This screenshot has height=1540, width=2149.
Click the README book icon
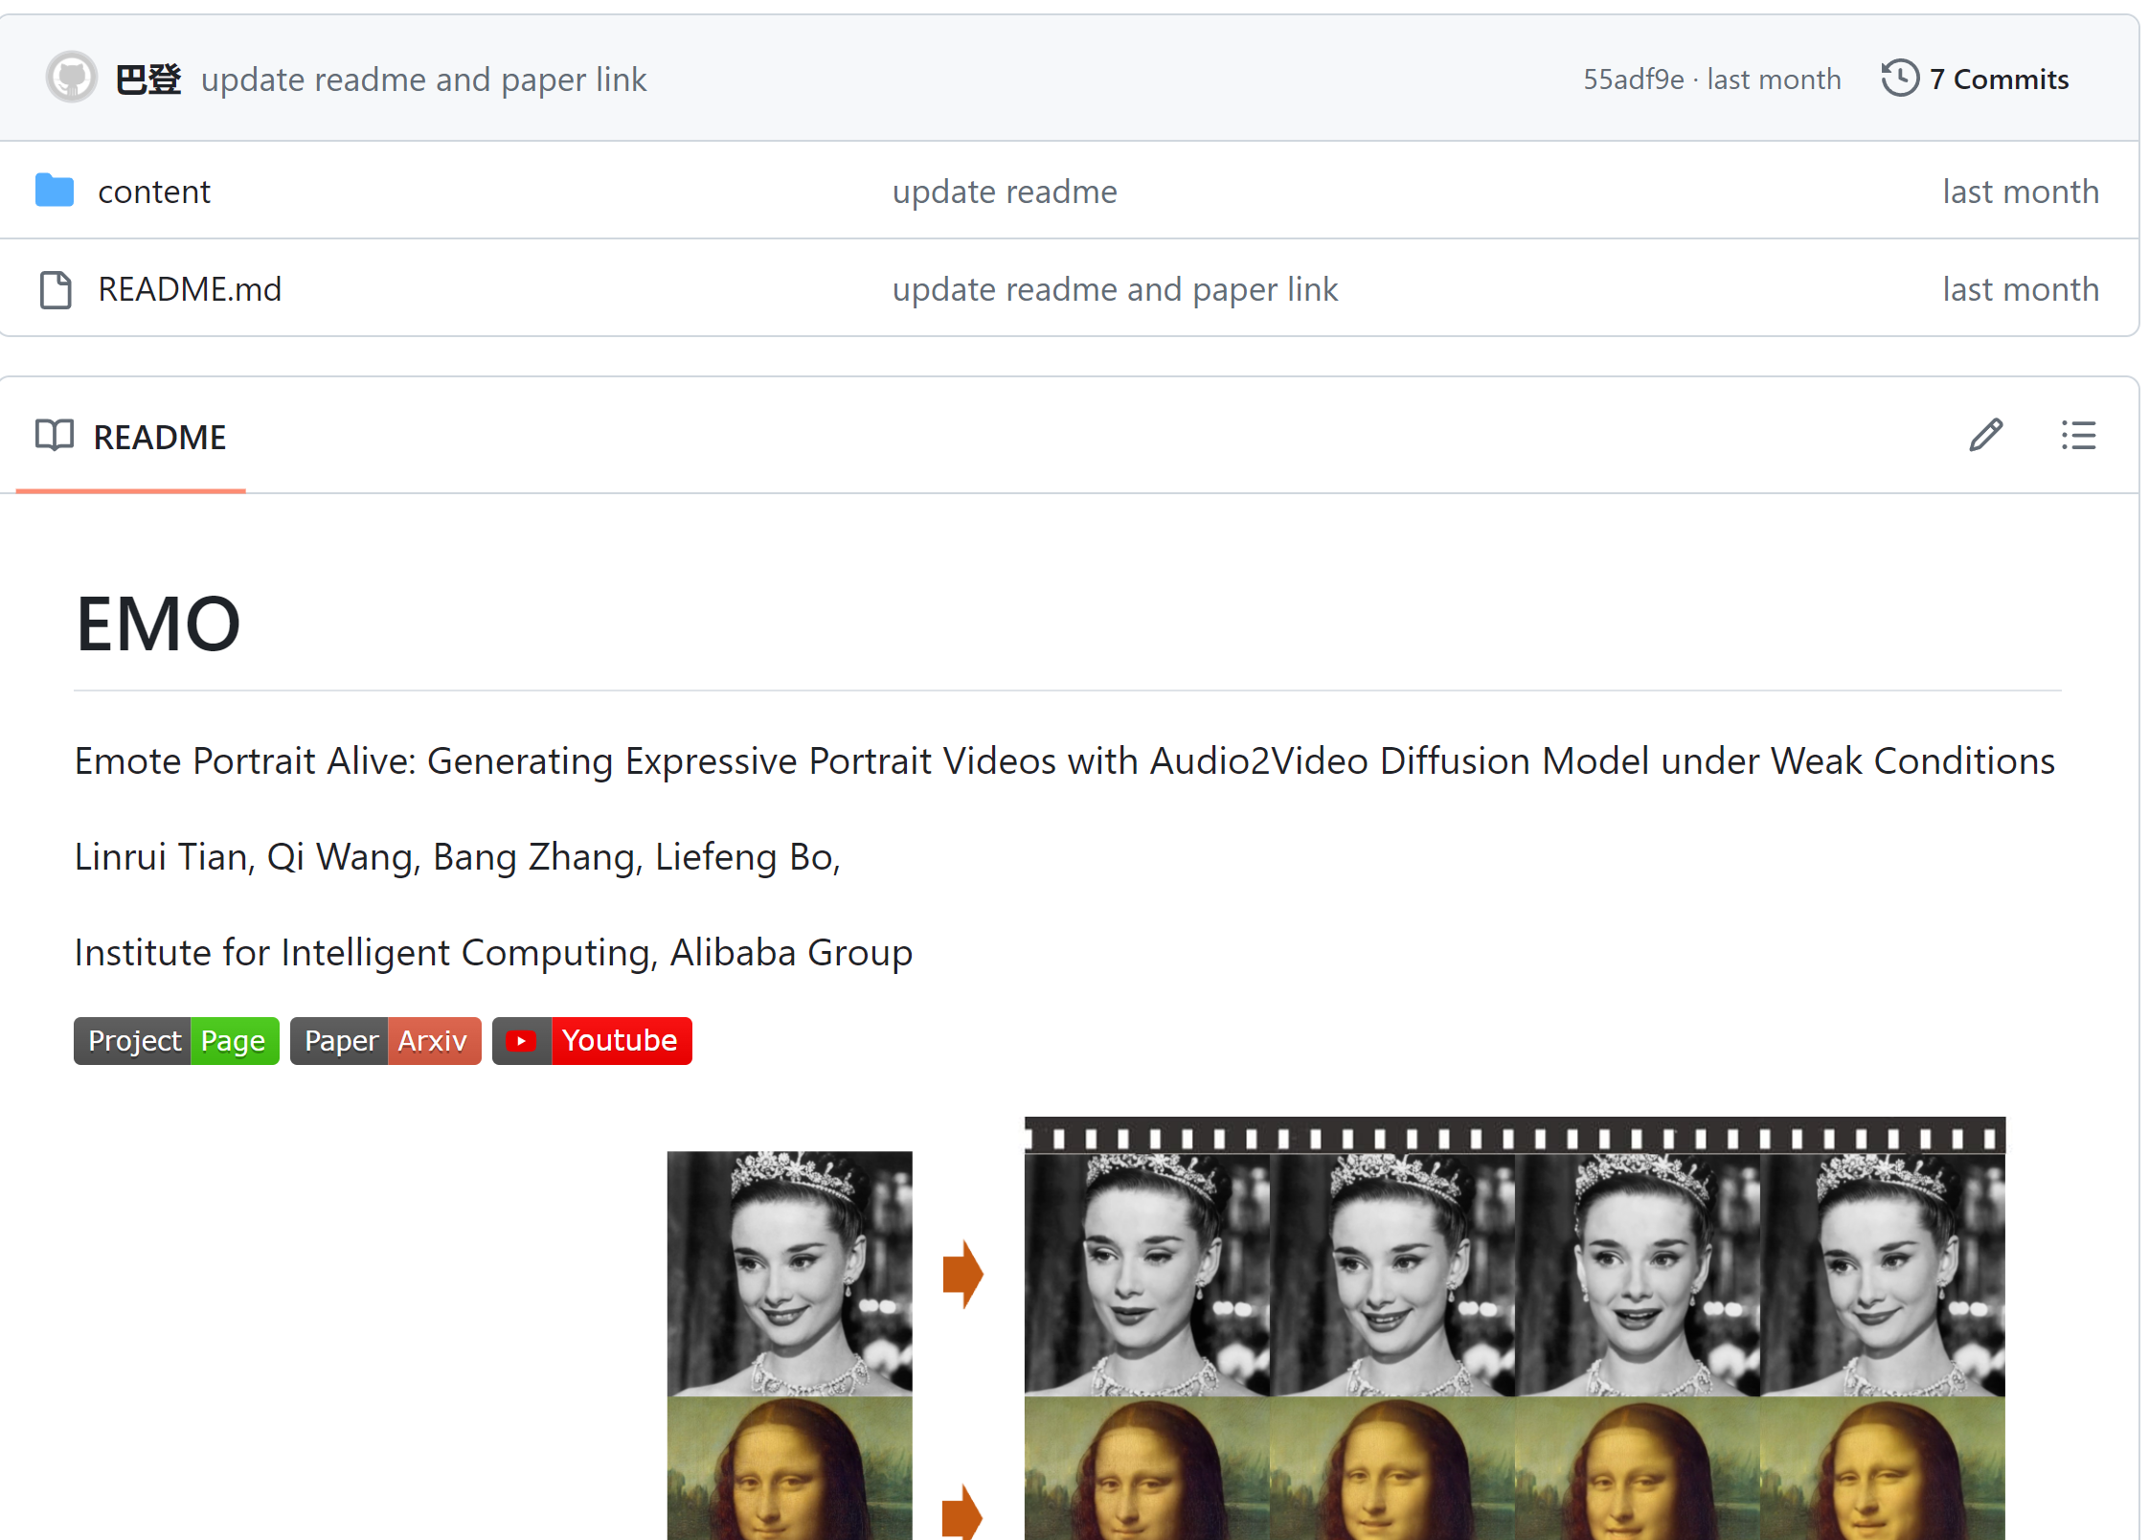coord(55,436)
